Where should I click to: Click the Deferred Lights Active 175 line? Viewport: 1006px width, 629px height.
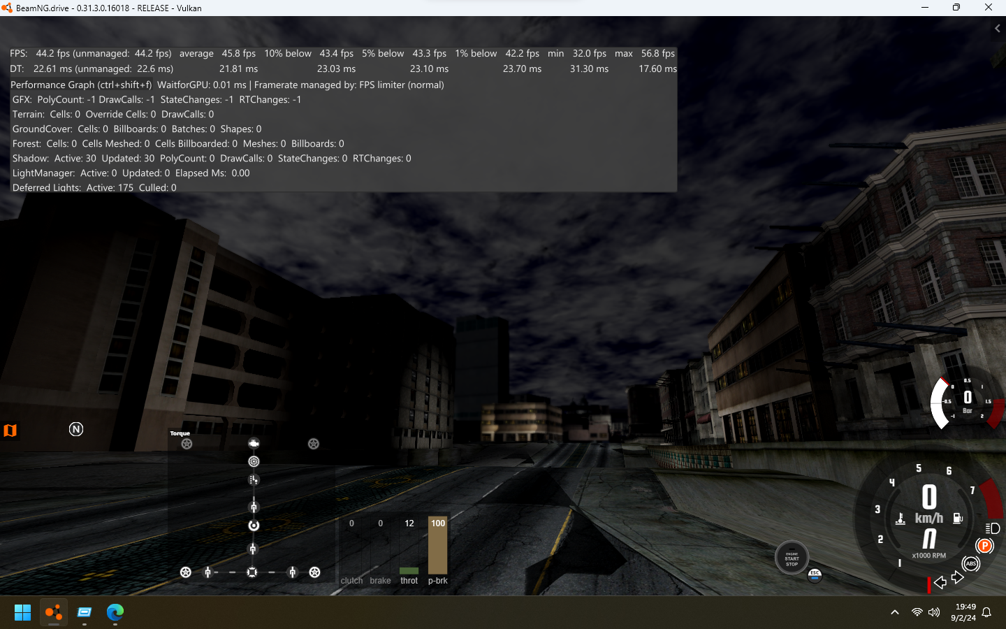(x=94, y=187)
